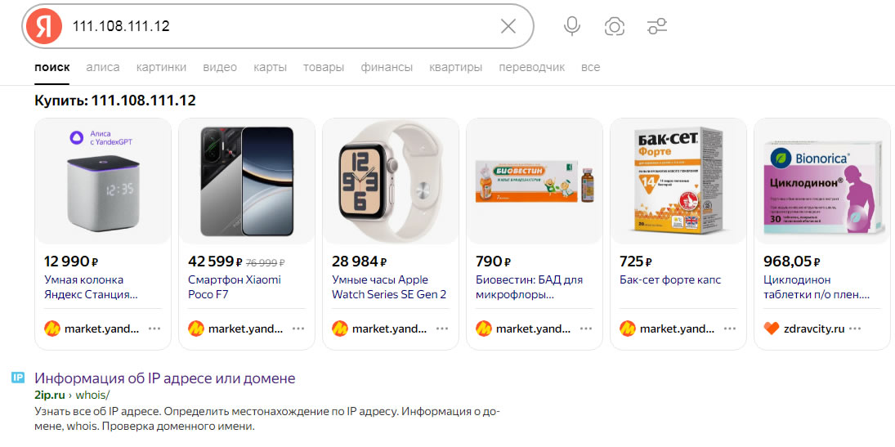Viewport: 895px width, 447px height.
Task: Start voice search with microphone icon
Action: pos(572,26)
